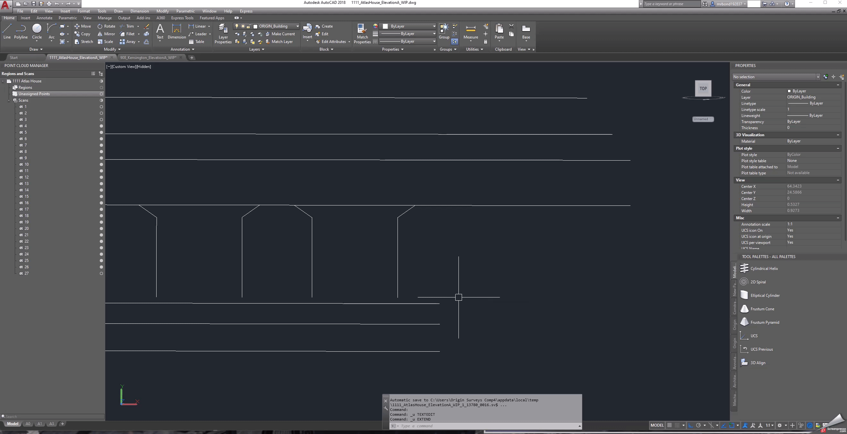Collapse the 3D Visualization properties section
This screenshot has width=847, height=434.
point(838,135)
